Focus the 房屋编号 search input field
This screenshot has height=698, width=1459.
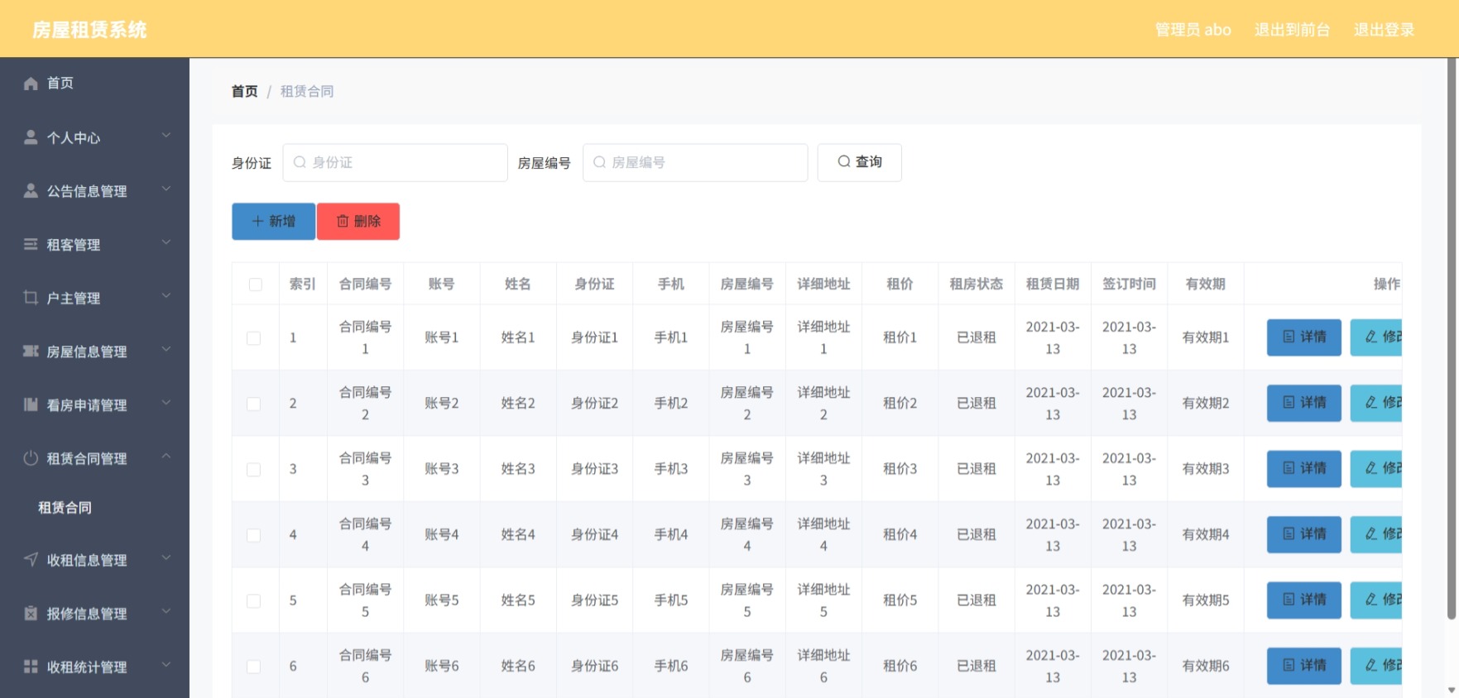695,162
